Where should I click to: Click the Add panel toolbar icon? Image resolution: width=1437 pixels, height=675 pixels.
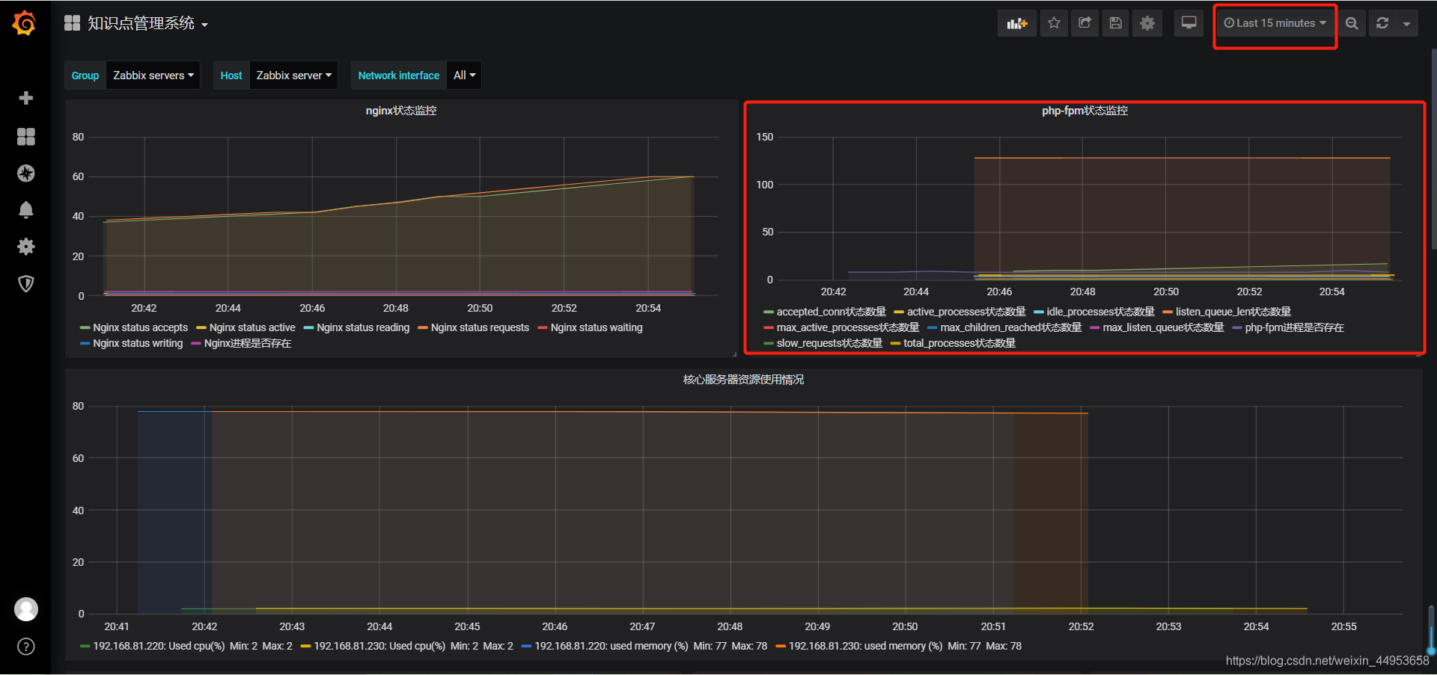(1017, 23)
